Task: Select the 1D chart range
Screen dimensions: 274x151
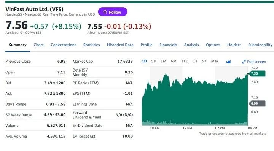Action: click(144, 61)
